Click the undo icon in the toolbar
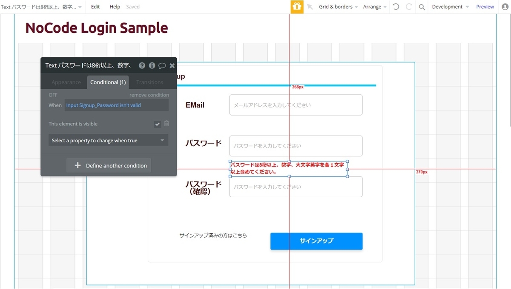The image size is (511, 289). pos(396,6)
